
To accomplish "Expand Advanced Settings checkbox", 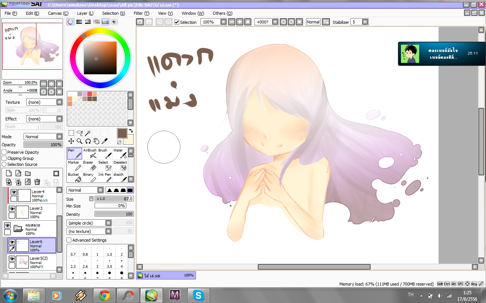I will pyautogui.click(x=69, y=240).
